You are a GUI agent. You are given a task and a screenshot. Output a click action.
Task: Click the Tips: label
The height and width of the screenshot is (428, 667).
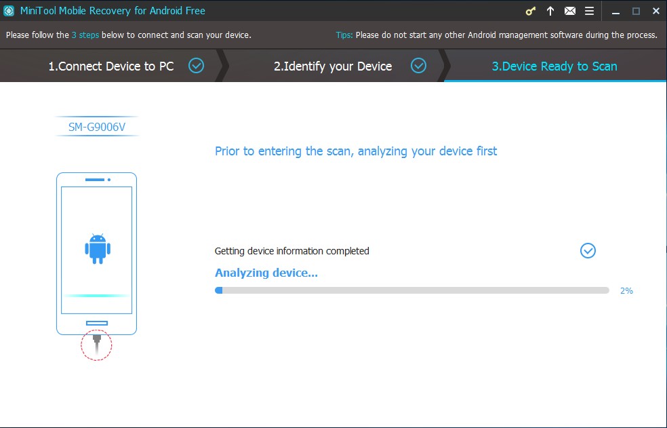point(344,35)
